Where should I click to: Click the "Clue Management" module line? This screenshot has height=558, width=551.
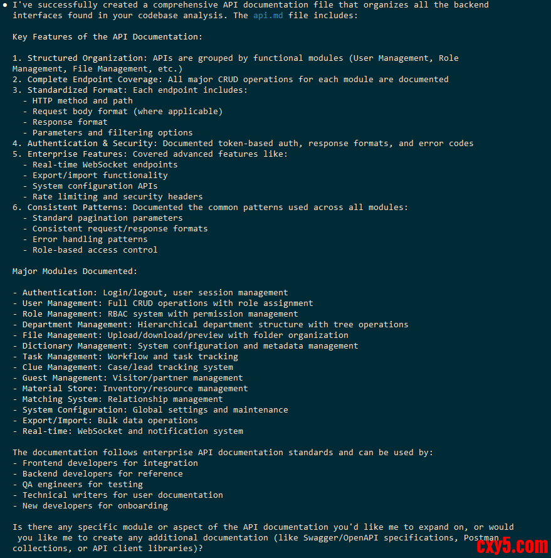(123, 367)
